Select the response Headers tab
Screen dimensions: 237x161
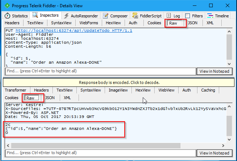point(41,90)
